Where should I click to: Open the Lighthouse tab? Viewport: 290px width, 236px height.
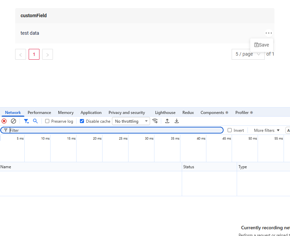point(165,113)
